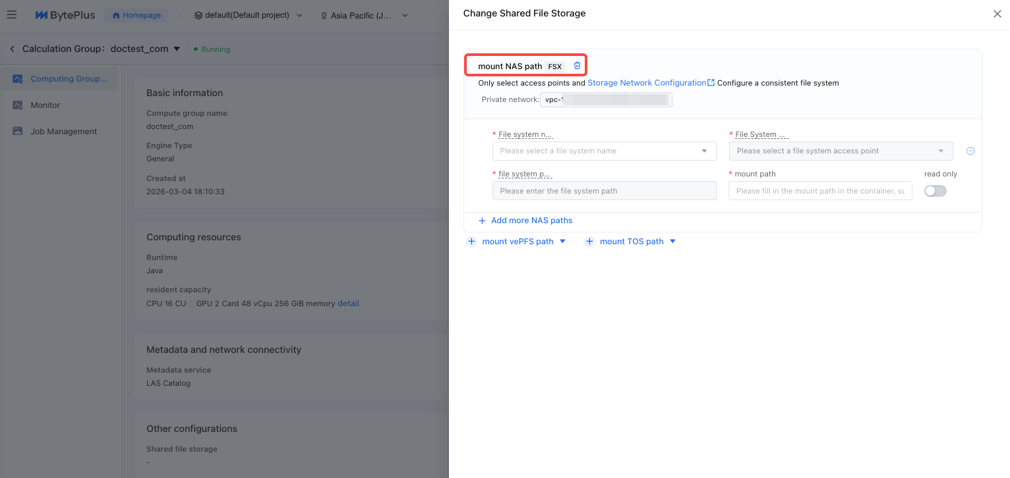Open the file system name dropdown

tap(604, 151)
